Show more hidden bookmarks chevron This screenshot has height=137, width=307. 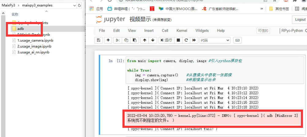(x=262, y=9)
